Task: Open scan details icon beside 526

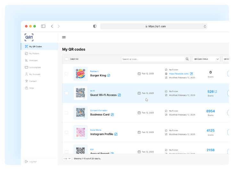Action: coord(216,92)
